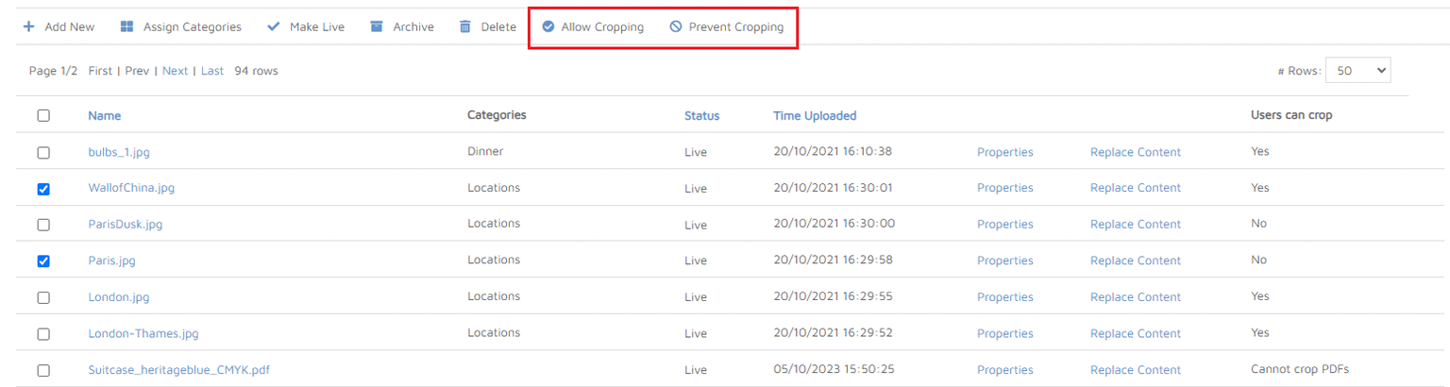
Task: Replace Content for London.jpg
Action: 1135,297
